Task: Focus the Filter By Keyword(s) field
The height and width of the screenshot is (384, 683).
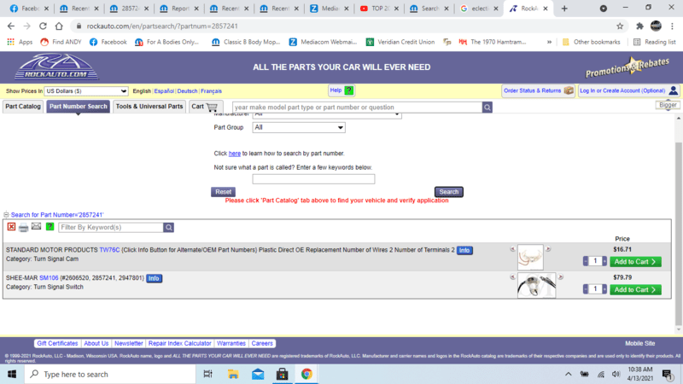Action: [x=111, y=227]
